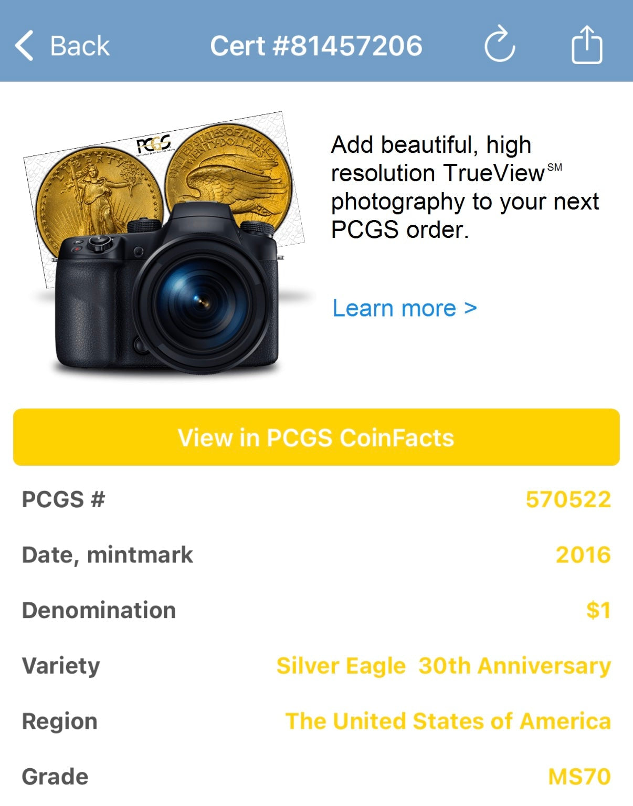Tap the PCGS # row label

click(64, 499)
